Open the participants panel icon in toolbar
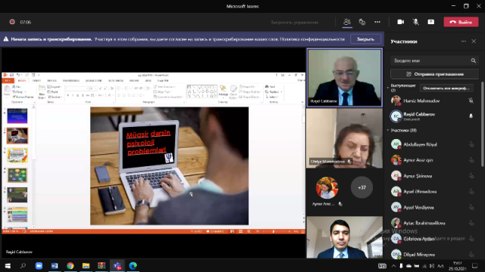 347,22
